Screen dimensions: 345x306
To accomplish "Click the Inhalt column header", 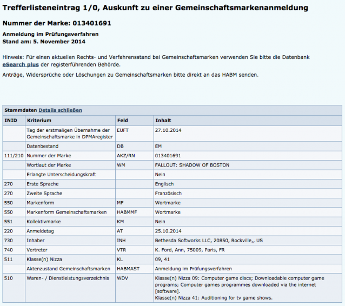I will [248, 121].
